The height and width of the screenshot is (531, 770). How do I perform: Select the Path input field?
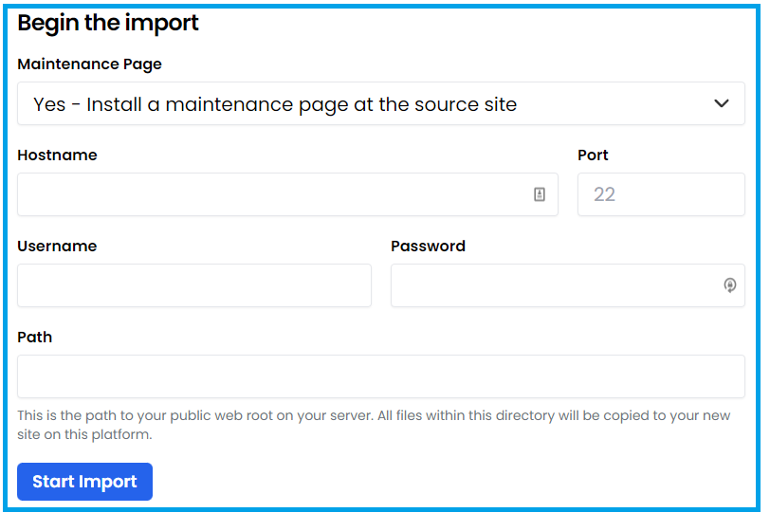coord(381,376)
